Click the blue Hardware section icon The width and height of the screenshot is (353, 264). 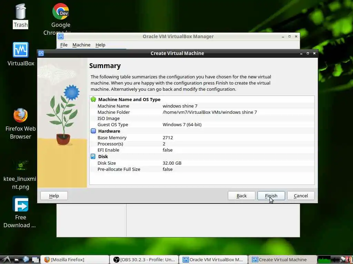point(93,131)
